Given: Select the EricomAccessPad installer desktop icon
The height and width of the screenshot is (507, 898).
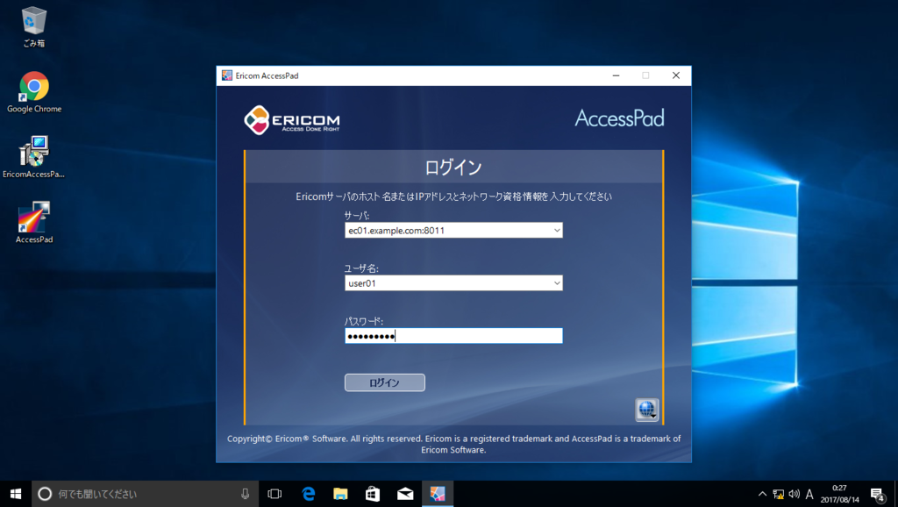Looking at the screenshot, I should pos(34,157).
